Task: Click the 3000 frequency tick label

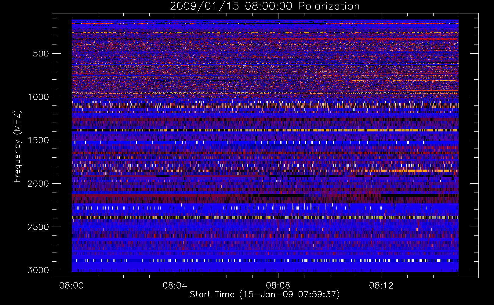Action: (x=38, y=270)
